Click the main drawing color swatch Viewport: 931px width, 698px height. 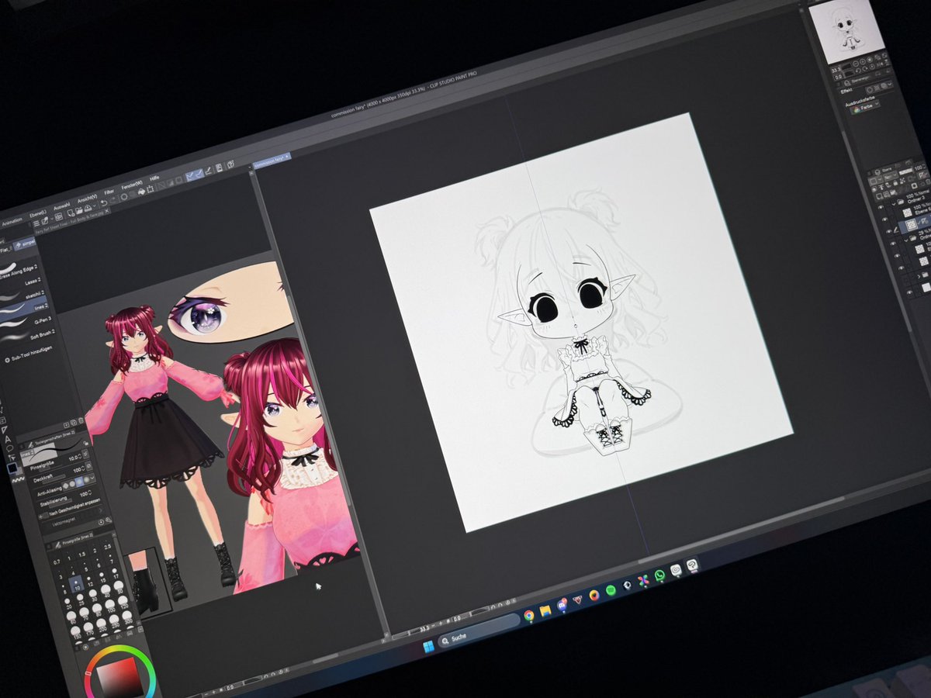[x=12, y=468]
